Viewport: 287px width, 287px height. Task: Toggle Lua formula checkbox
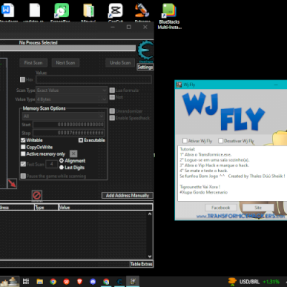[x=112, y=90]
